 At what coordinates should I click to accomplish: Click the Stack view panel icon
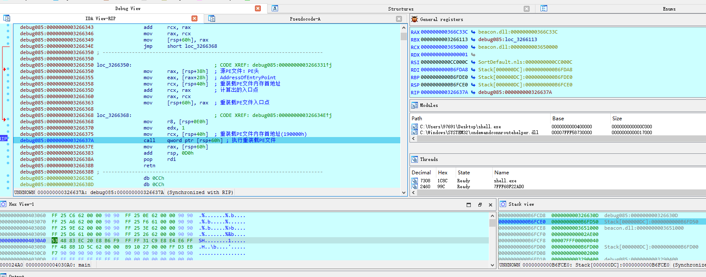pos(503,204)
